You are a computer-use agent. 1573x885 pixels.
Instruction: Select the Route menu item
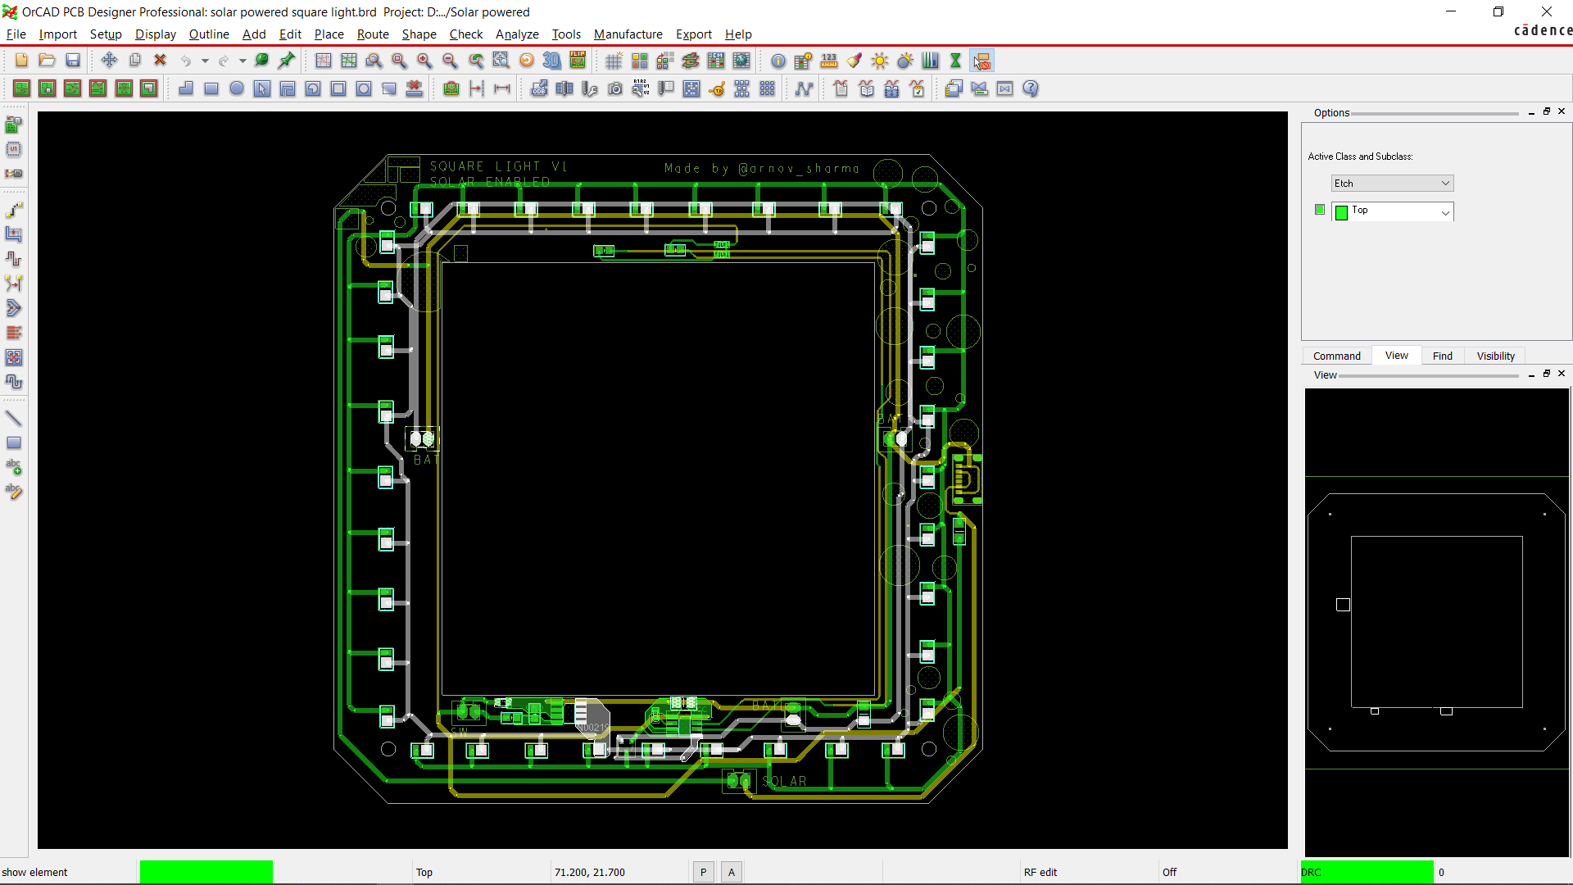click(372, 34)
